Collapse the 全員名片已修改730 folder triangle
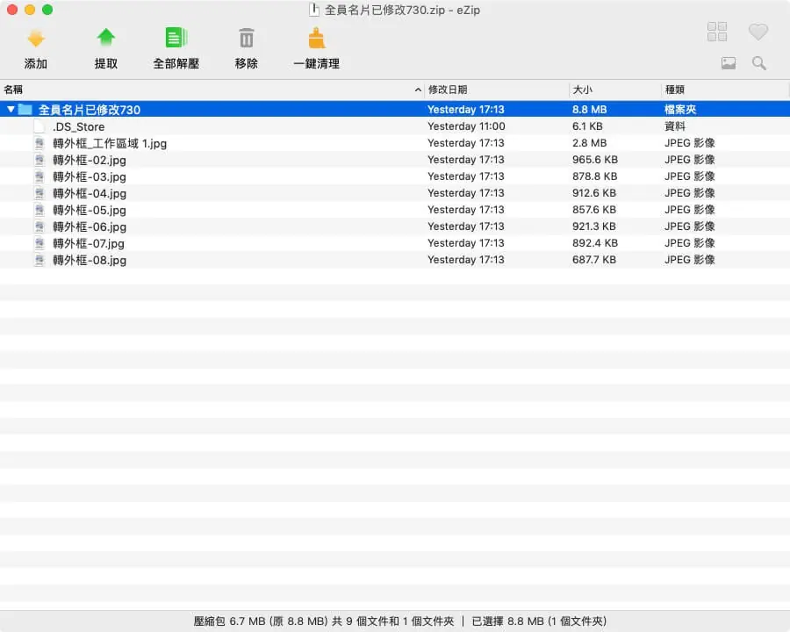Image resolution: width=790 pixels, height=632 pixels. (10, 110)
